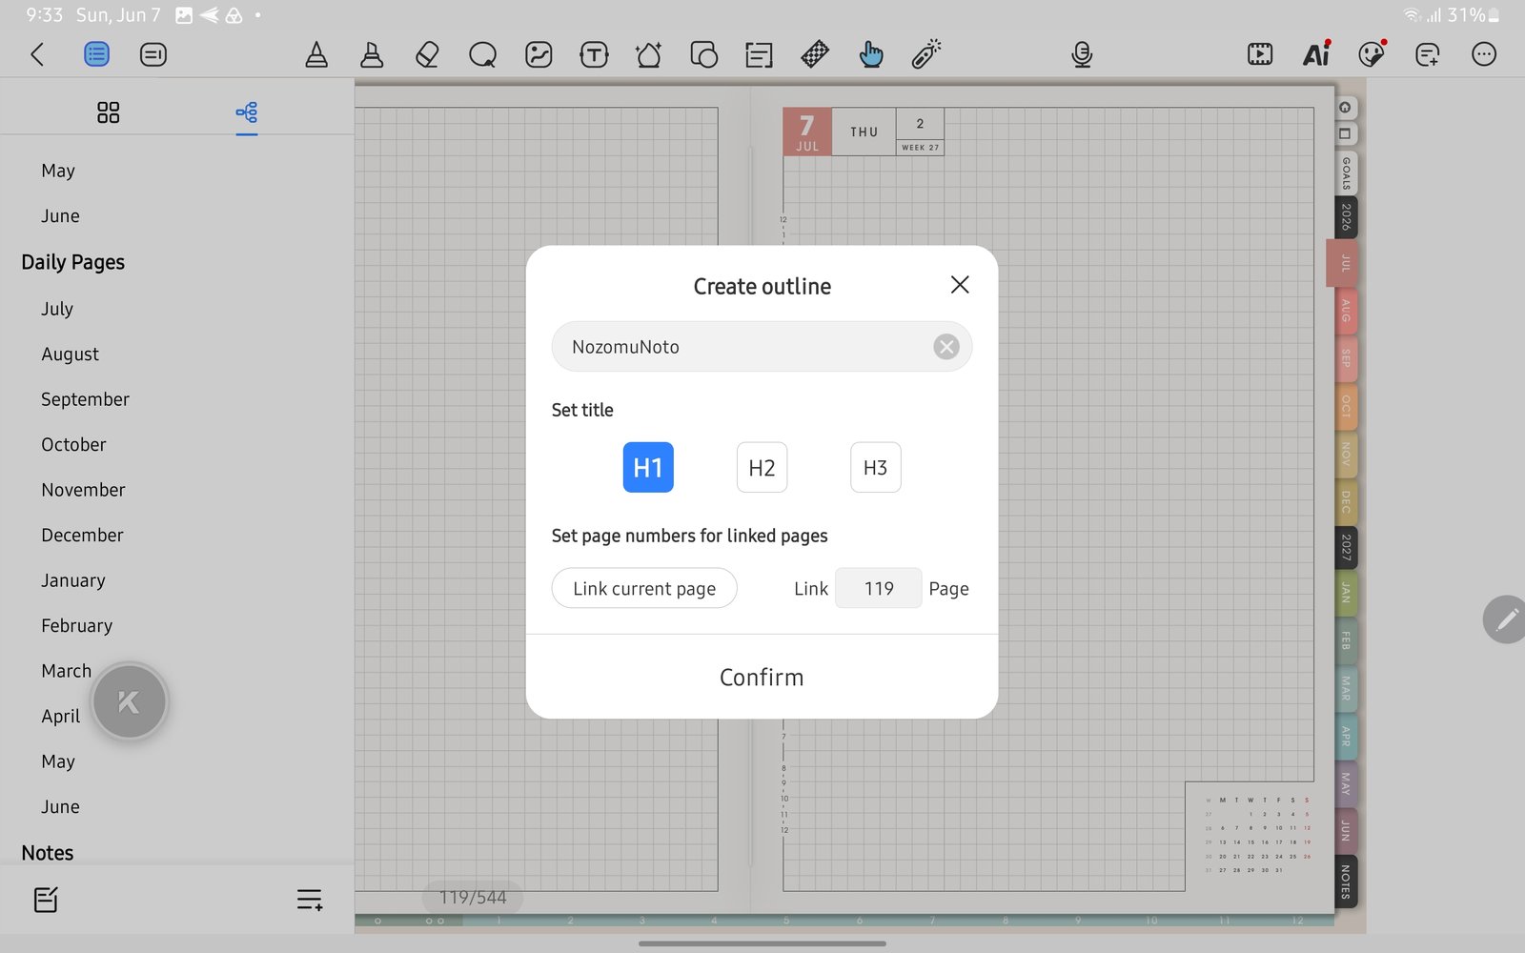Confirm the outline creation
Image resolution: width=1525 pixels, height=953 pixels.
[x=762, y=677]
